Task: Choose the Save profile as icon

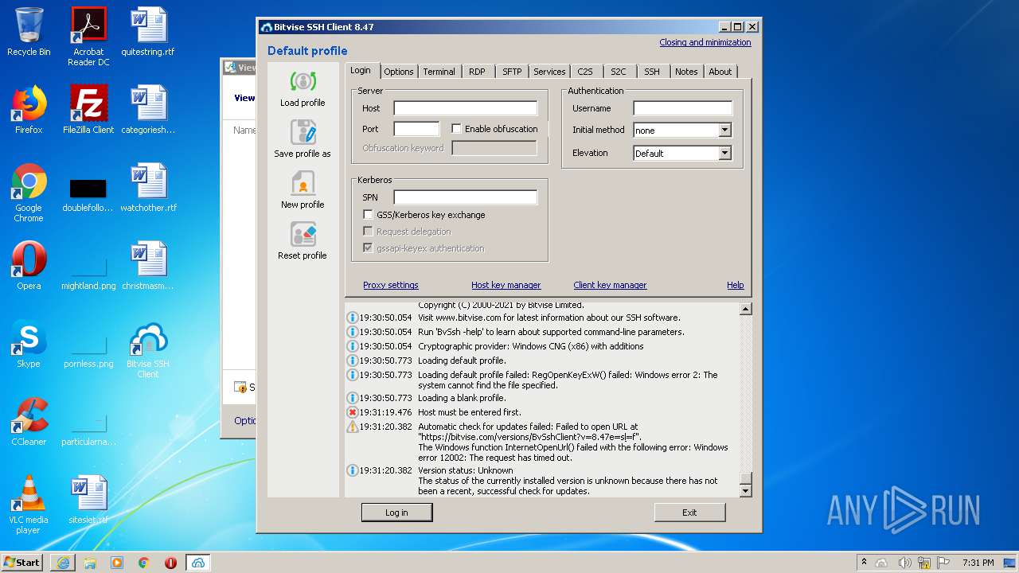Action: [x=303, y=133]
